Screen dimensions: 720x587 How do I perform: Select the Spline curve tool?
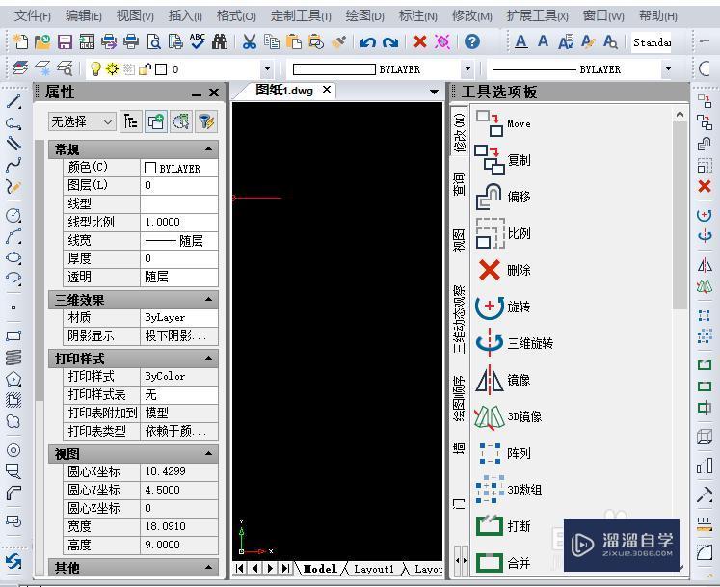13,165
